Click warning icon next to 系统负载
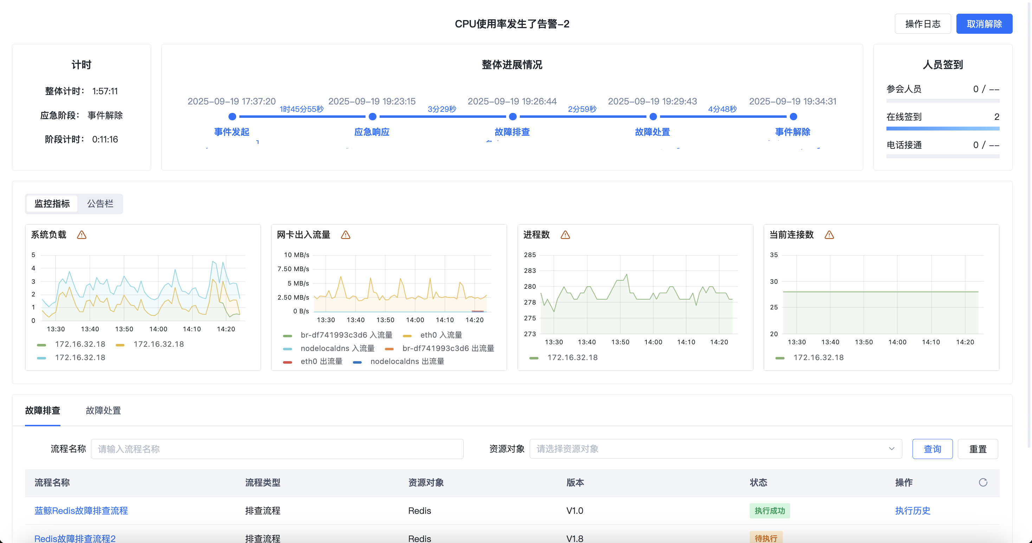 [82, 235]
